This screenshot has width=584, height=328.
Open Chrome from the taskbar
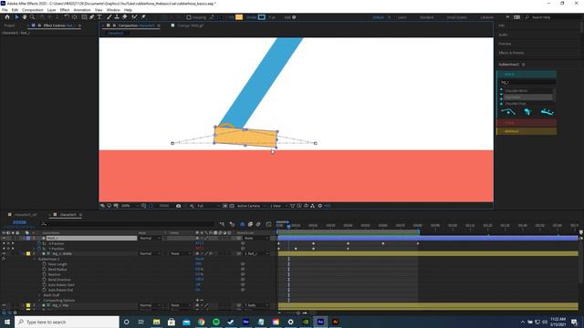[201, 322]
